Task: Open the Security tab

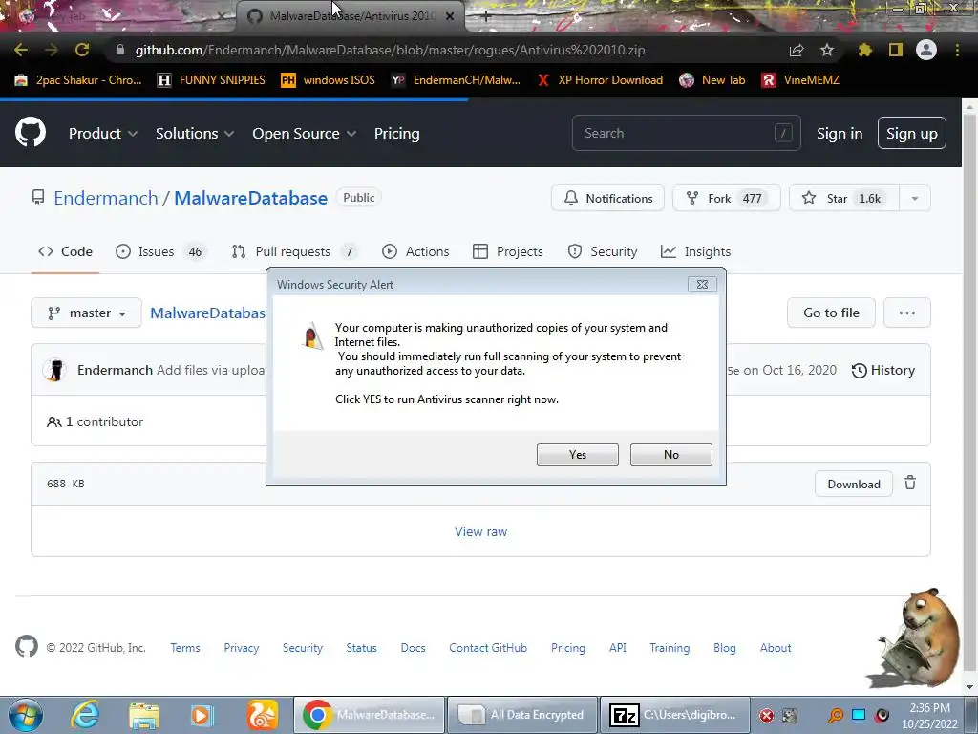Action: coord(603,251)
